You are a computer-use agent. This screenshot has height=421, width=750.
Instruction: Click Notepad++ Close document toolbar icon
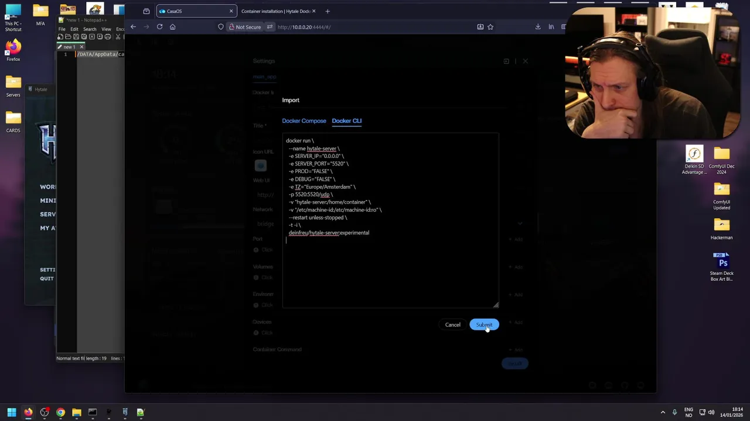(91, 37)
